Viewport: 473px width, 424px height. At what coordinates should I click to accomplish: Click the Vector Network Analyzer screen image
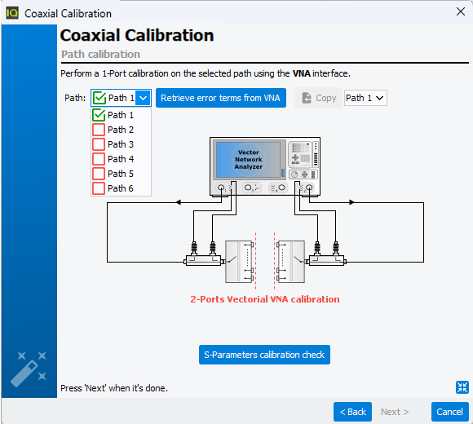tap(249, 160)
